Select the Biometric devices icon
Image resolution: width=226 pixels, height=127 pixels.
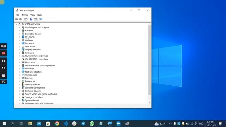coord(23,34)
